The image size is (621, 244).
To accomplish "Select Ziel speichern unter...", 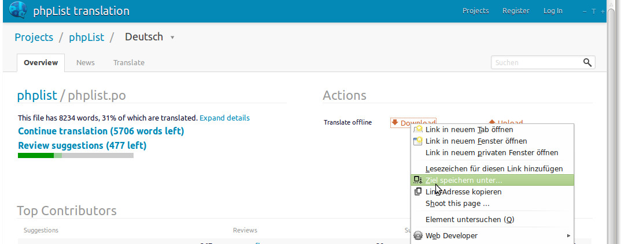I will click(x=492, y=180).
